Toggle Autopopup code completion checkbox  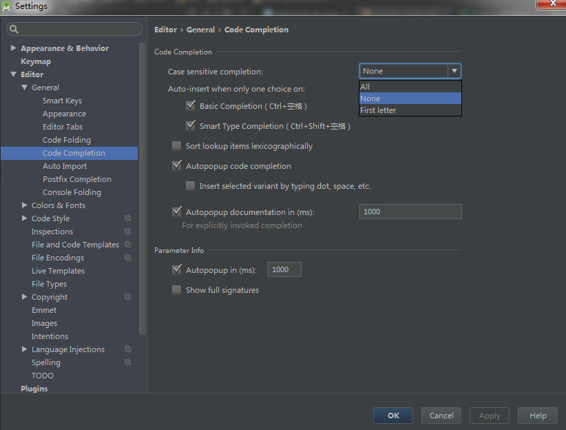[177, 165]
